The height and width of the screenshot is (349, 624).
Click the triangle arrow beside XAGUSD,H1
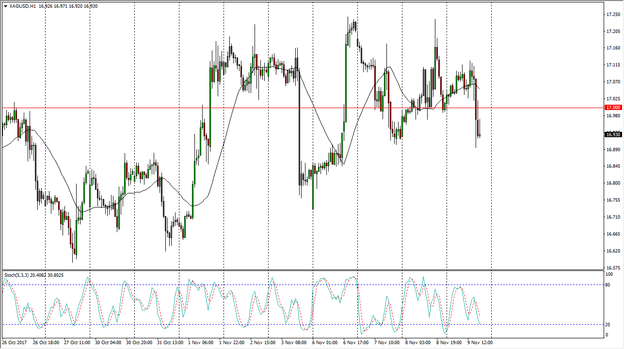coord(5,6)
